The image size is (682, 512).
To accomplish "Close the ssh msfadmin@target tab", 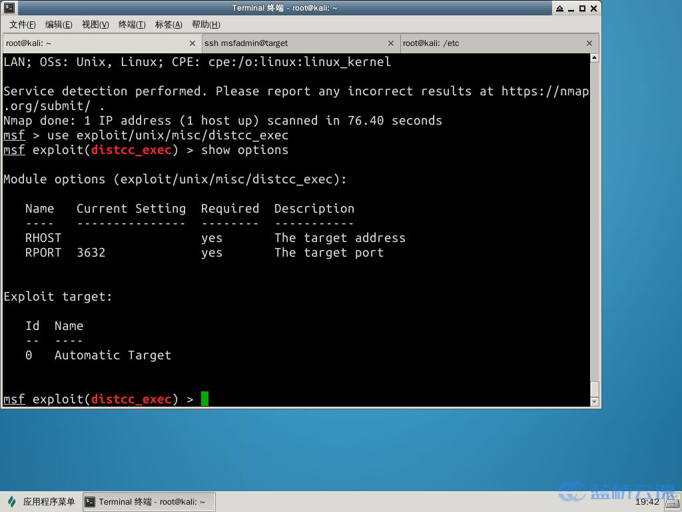I will [392, 43].
